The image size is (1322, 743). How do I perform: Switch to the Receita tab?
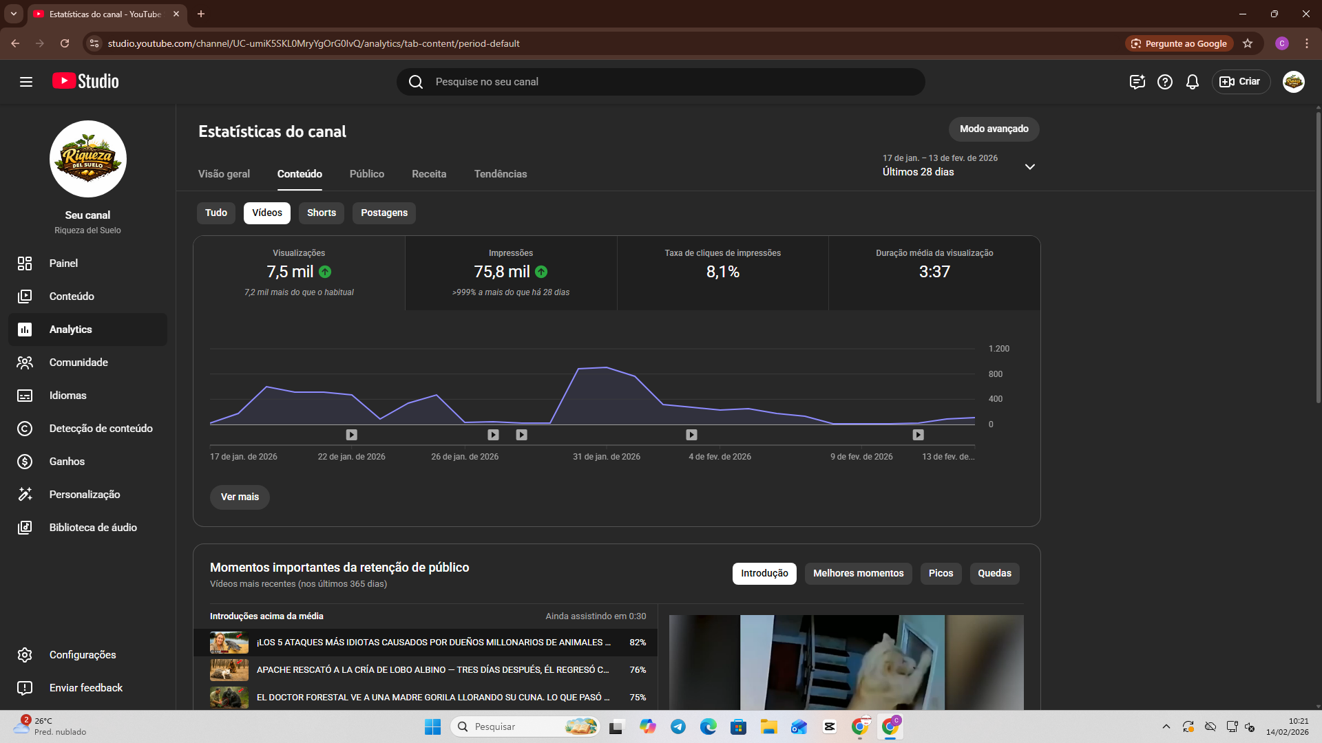(428, 174)
